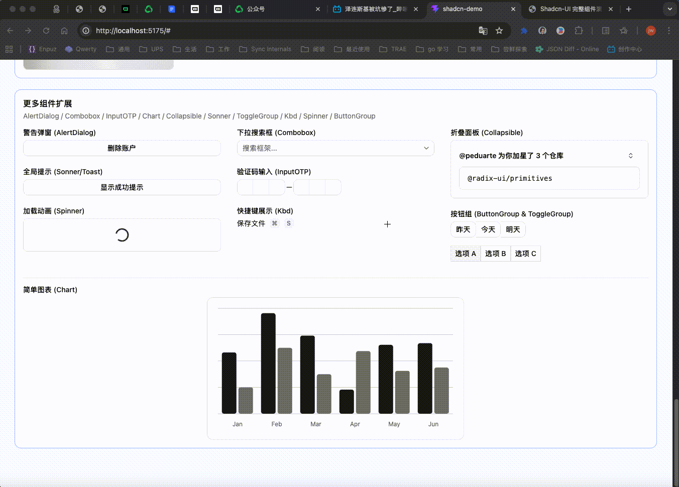Image resolution: width=679 pixels, height=487 pixels.
Task: Toggle 选项 A in the toggle group
Action: [465, 254]
